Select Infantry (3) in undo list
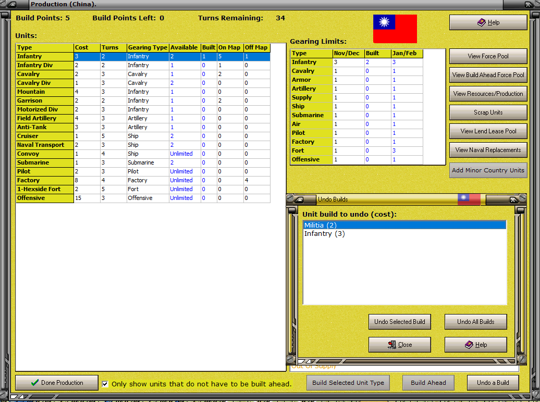Image resolution: width=540 pixels, height=402 pixels. (404, 234)
